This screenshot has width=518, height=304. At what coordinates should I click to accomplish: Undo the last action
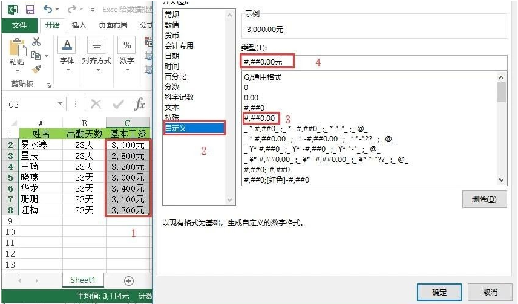coord(48,9)
